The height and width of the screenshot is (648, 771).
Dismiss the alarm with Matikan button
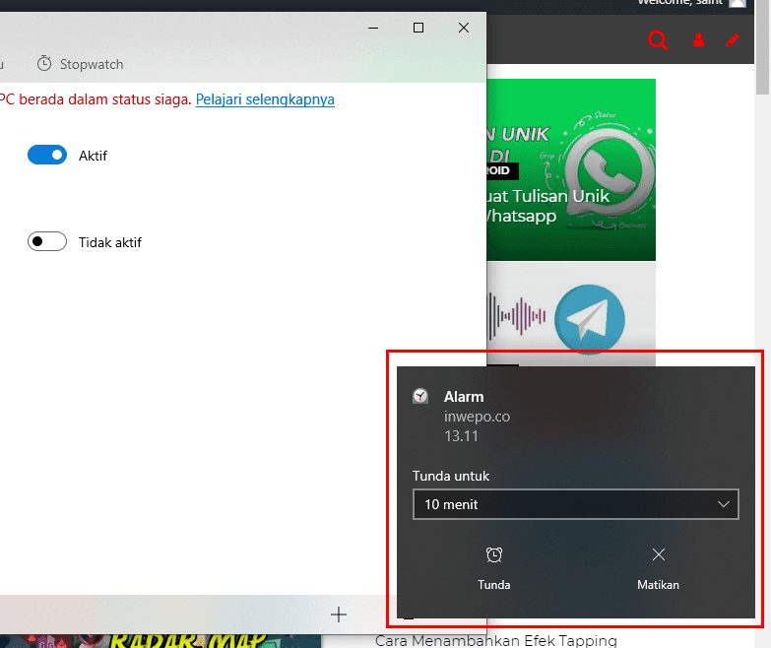click(658, 568)
